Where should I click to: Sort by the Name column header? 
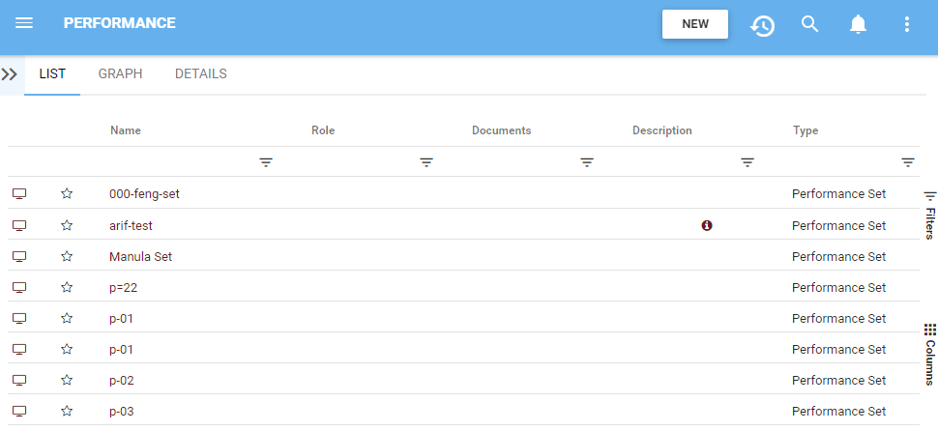tap(126, 130)
